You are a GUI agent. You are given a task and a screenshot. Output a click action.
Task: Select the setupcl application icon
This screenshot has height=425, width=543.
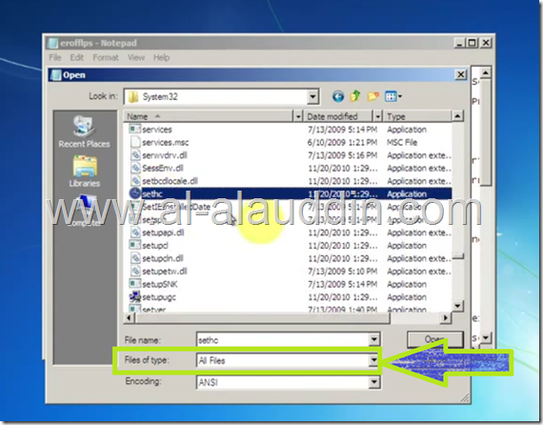click(134, 245)
